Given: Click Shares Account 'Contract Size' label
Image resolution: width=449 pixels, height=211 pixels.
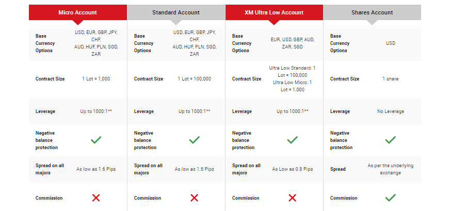Looking at the screenshot, I should tap(344, 79).
